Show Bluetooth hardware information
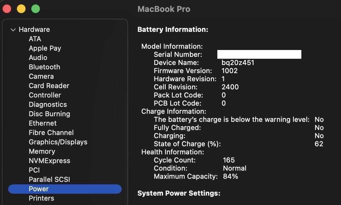Screen dimensions: 341x205 click(44, 67)
